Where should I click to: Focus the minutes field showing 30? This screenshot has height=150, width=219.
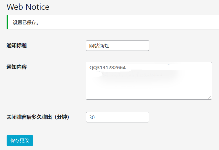pos(118,117)
